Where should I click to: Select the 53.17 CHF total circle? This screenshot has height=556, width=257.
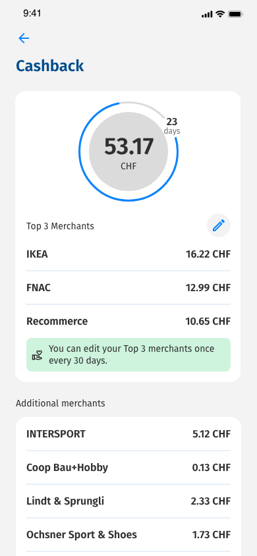tap(128, 152)
